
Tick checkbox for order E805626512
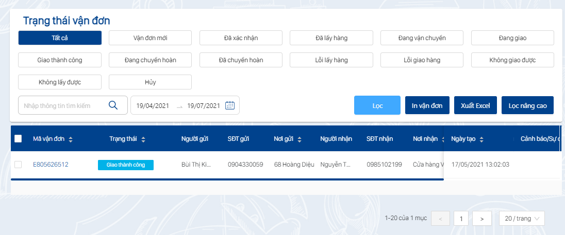click(18, 165)
